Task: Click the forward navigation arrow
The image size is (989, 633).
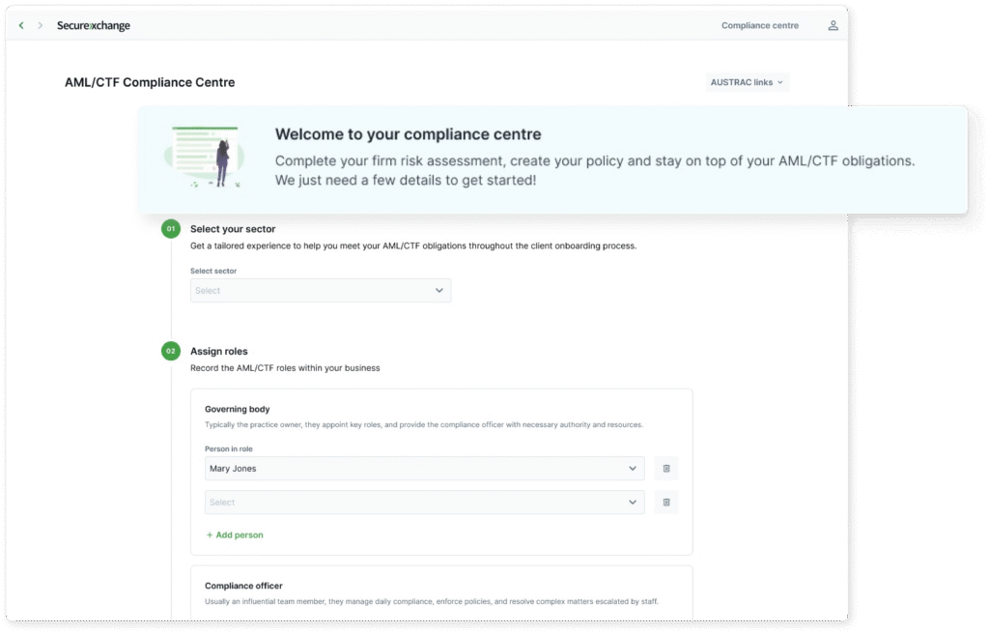Action: tap(40, 26)
